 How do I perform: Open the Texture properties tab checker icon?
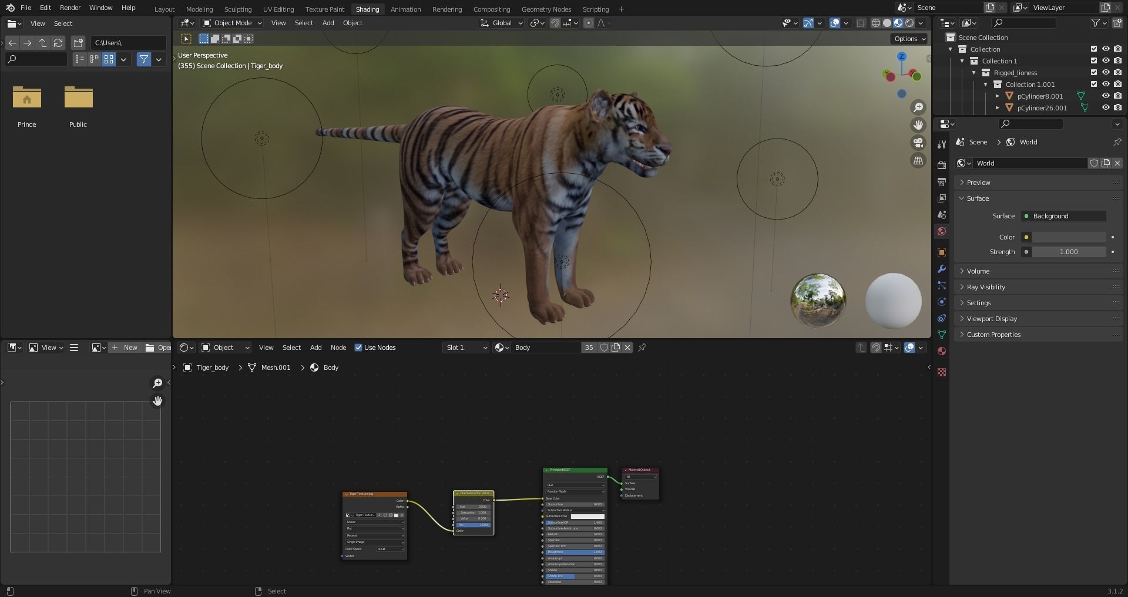(942, 372)
